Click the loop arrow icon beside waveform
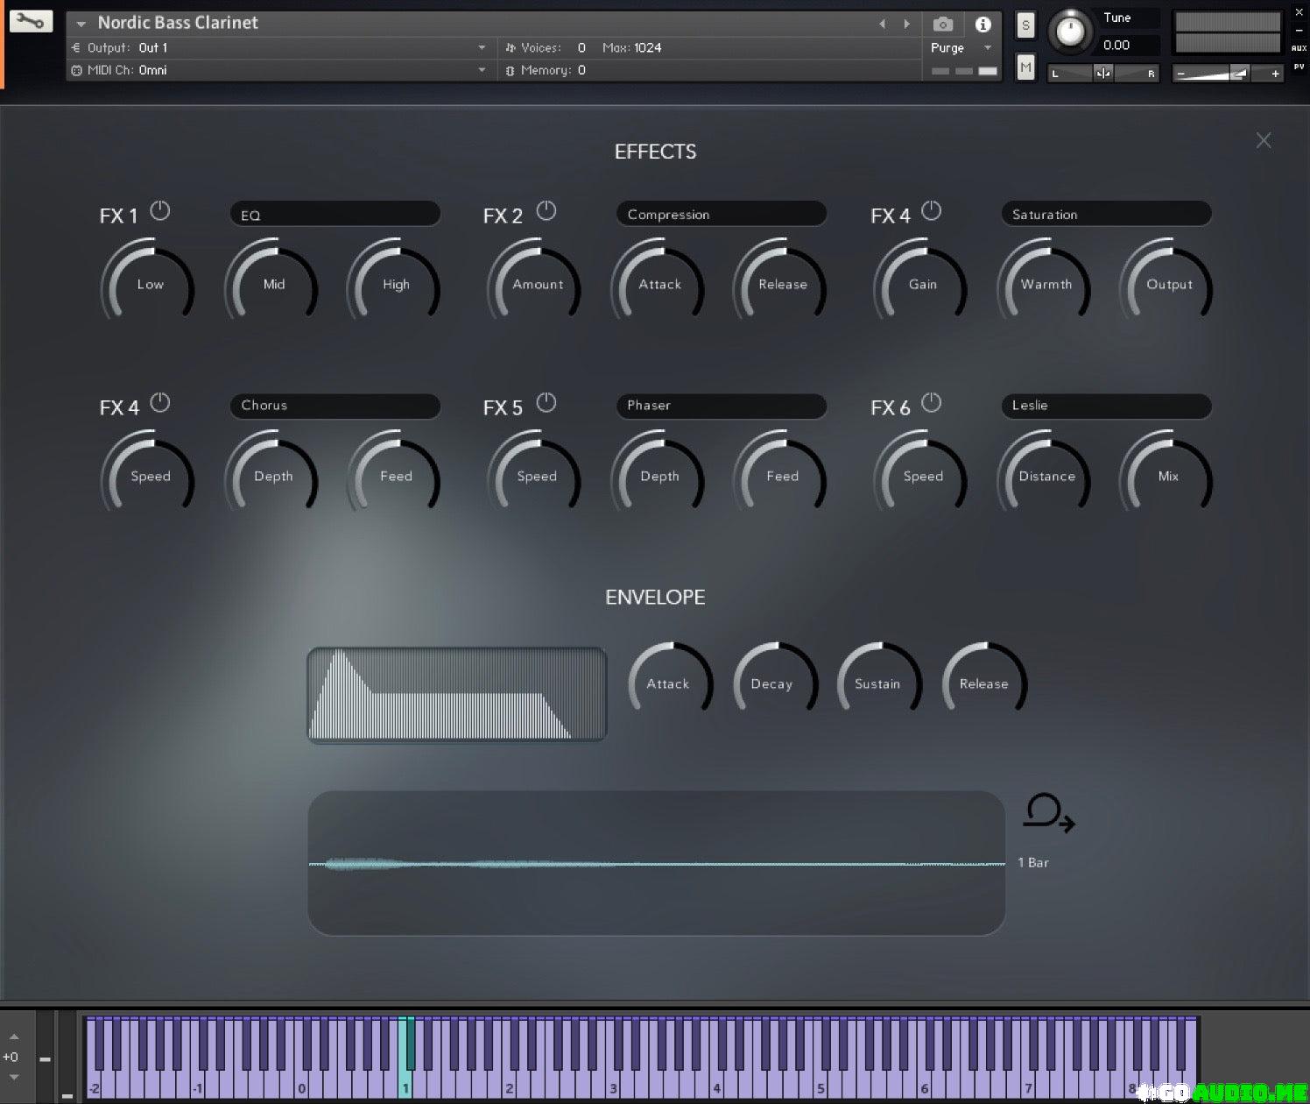The height and width of the screenshot is (1104, 1310). pos(1048,813)
